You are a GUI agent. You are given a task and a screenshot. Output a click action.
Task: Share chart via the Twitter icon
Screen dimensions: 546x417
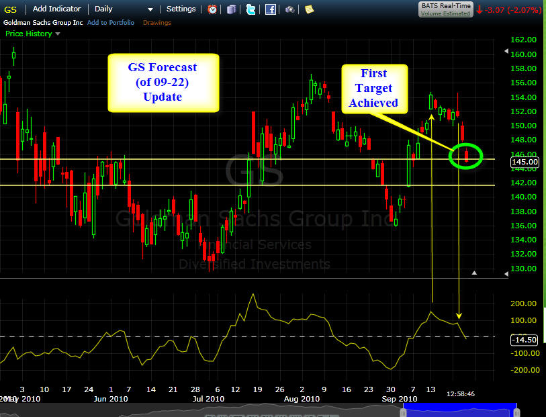click(x=251, y=9)
